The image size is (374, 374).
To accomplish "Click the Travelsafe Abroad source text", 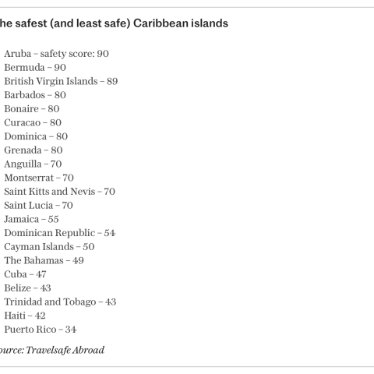I will coord(65,350).
